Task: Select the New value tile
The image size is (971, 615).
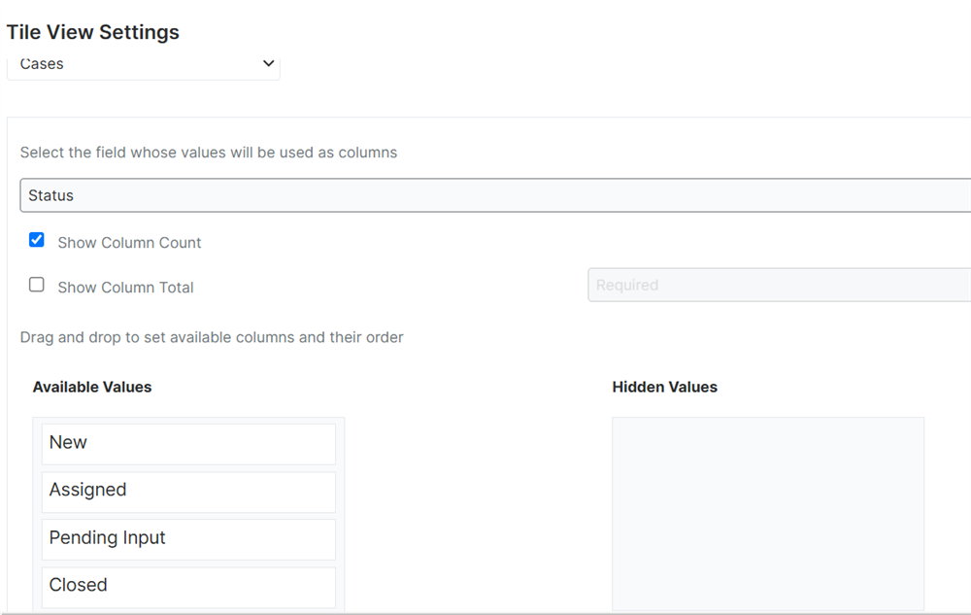Action: 188,443
